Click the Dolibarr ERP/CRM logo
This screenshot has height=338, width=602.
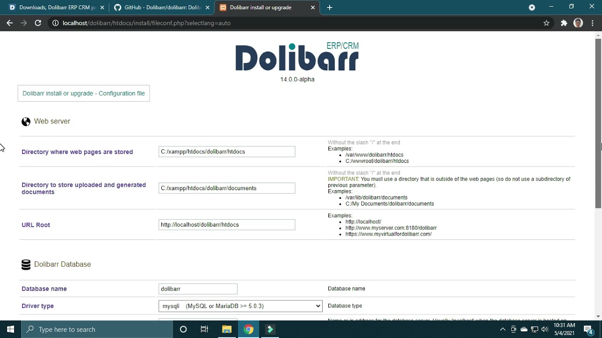tap(297, 57)
